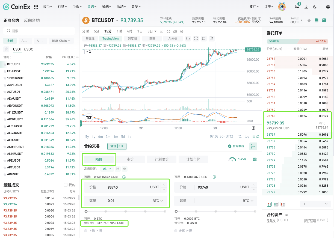Click transfer icon beside right 可用 balance

214,177
